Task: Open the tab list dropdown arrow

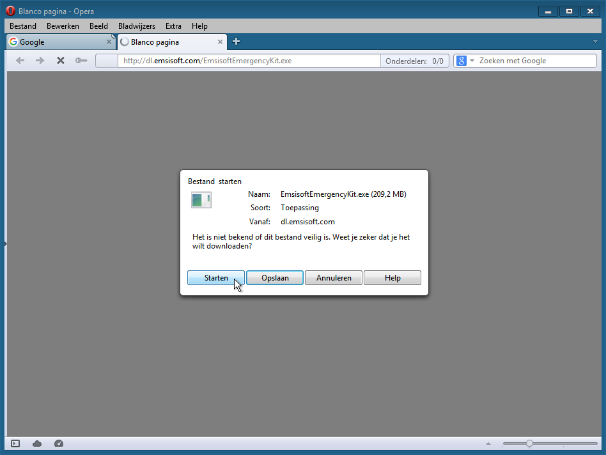Action: (x=595, y=42)
